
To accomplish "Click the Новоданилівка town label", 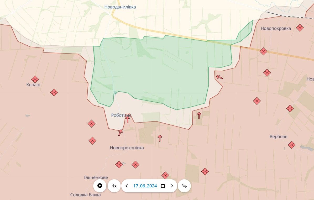I will (120, 7).
